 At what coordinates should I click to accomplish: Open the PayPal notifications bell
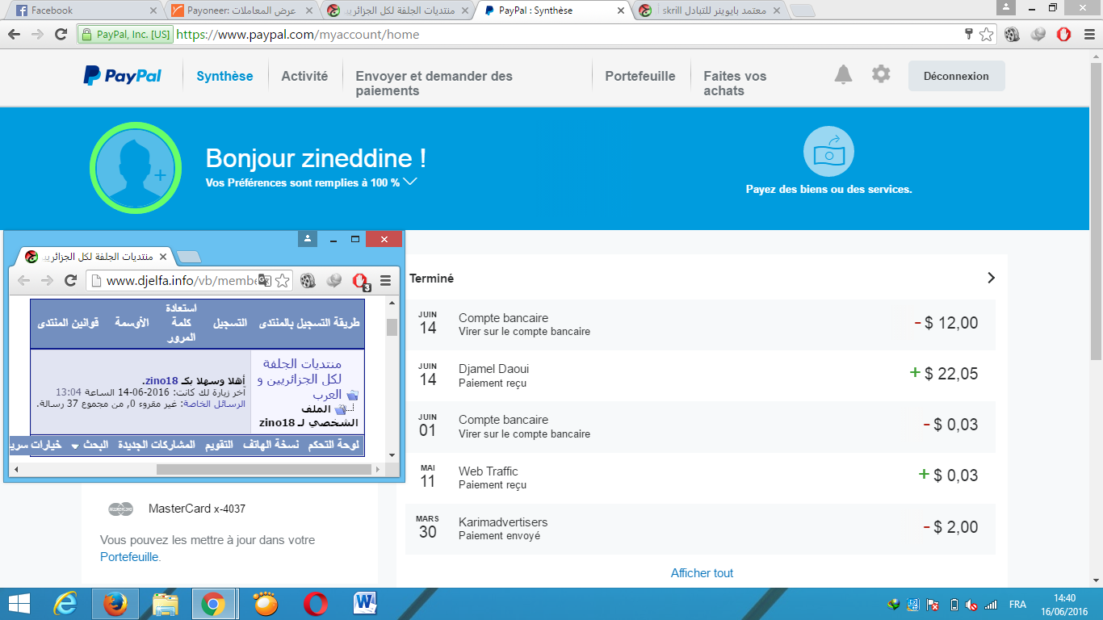point(843,75)
